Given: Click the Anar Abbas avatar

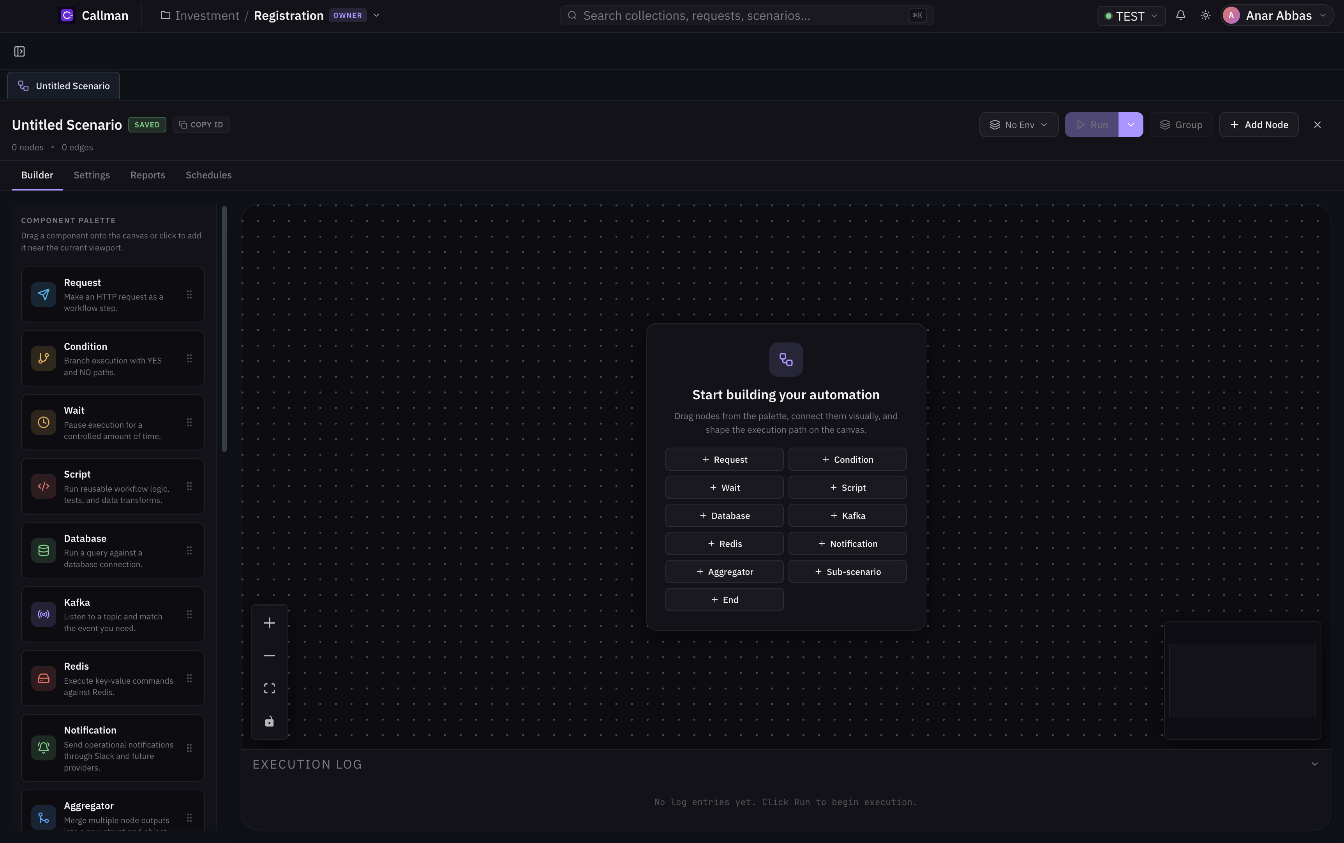Looking at the screenshot, I should 1231,15.
